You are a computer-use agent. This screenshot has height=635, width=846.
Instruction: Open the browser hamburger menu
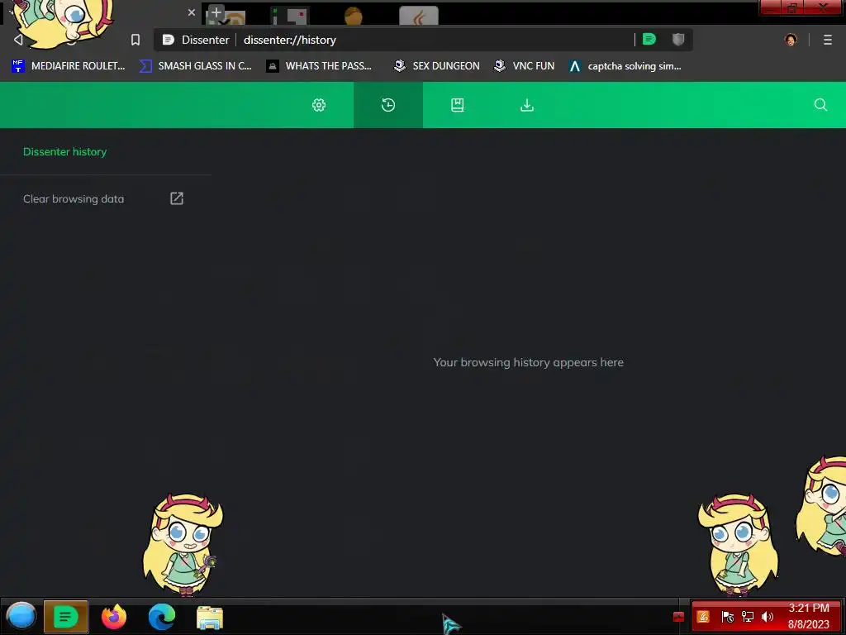828,40
